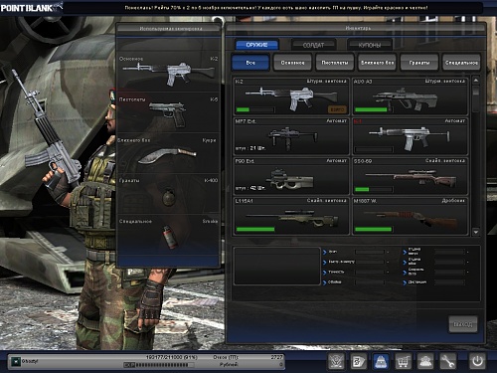Click the inventory scroll down arrow
The image size is (497, 373).
(476, 232)
